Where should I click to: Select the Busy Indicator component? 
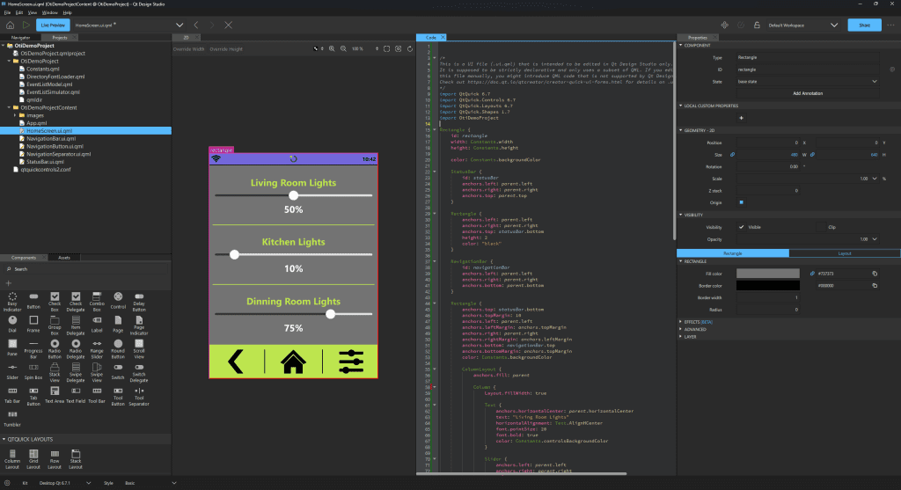tap(12, 301)
